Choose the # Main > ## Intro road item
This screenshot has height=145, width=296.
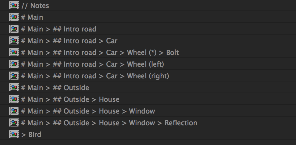tap(58, 29)
